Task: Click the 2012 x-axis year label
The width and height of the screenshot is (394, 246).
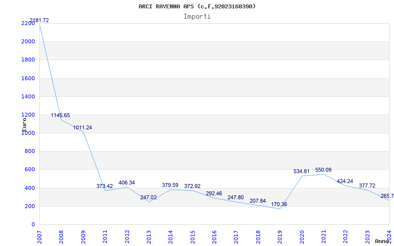Action: pos(127,237)
